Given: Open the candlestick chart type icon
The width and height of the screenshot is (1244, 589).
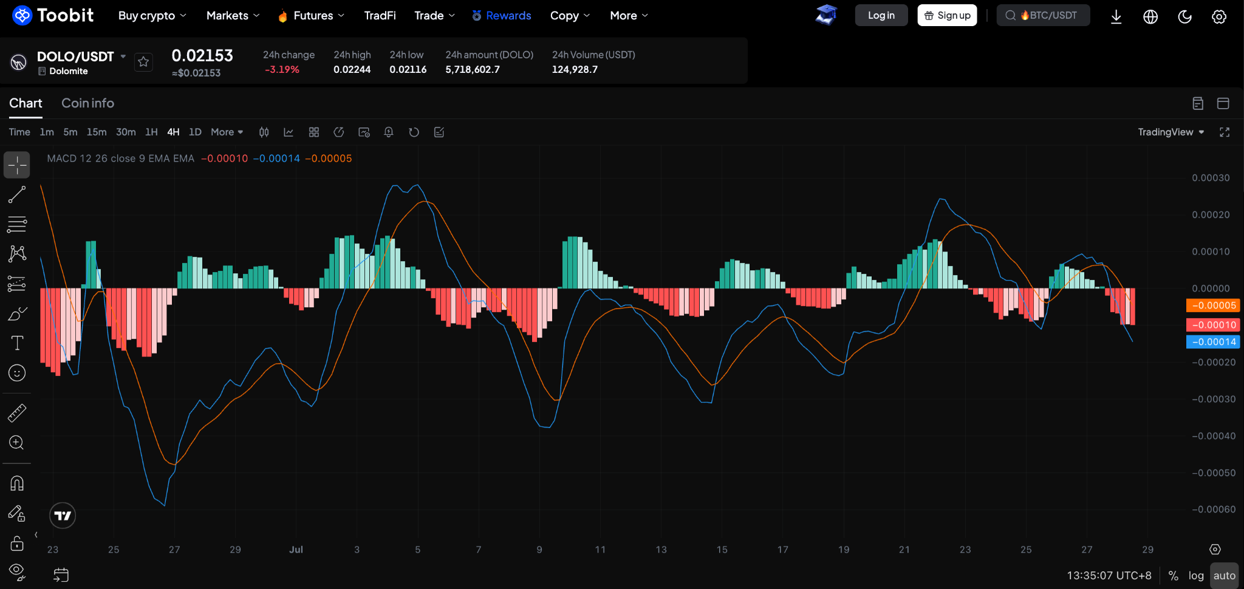Looking at the screenshot, I should 264,132.
